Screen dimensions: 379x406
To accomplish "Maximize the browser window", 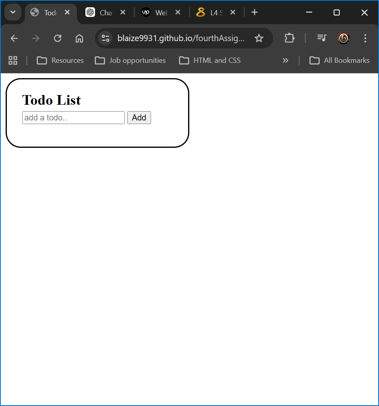I will click(337, 12).
